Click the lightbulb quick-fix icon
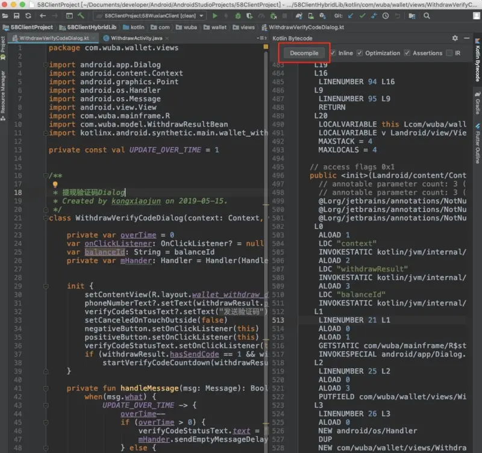The width and height of the screenshot is (482, 453). point(55,184)
